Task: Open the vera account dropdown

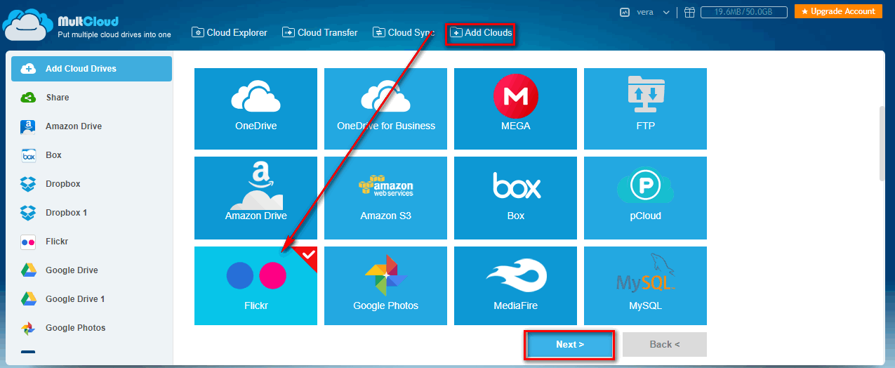Action: coord(652,12)
